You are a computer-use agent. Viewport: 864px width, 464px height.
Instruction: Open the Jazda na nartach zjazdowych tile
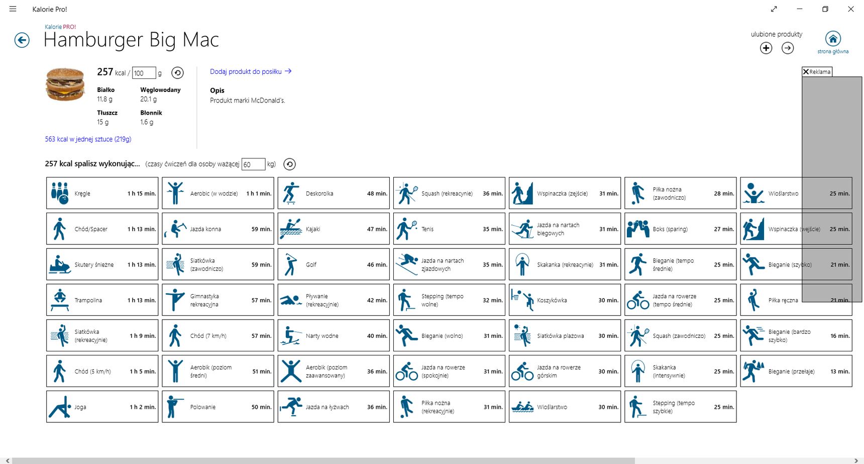(x=449, y=264)
